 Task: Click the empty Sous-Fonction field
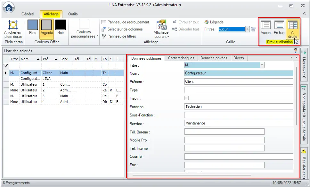tap(239, 115)
